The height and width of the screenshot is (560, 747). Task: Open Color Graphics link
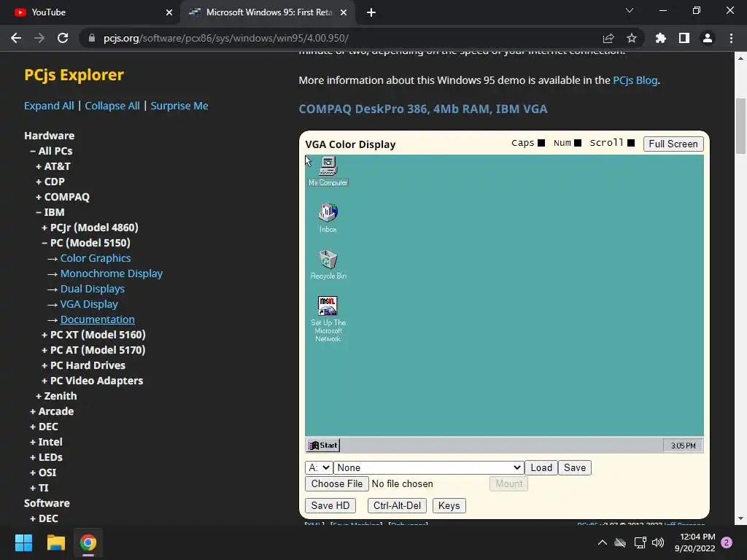point(96,258)
